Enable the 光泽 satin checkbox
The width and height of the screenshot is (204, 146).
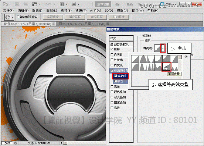(x=112, y=86)
